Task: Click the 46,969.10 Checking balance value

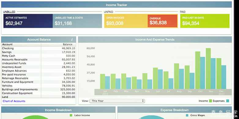Action: pos(69,48)
